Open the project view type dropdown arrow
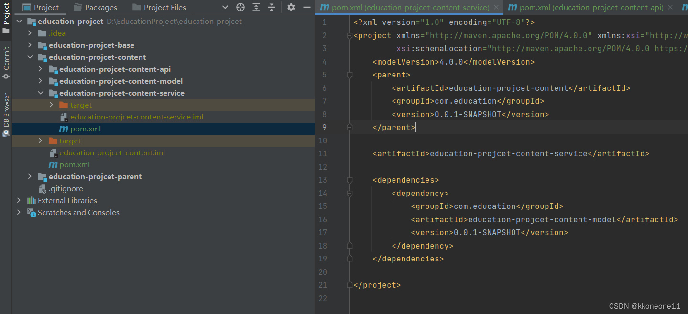This screenshot has width=688, height=314. click(x=225, y=7)
